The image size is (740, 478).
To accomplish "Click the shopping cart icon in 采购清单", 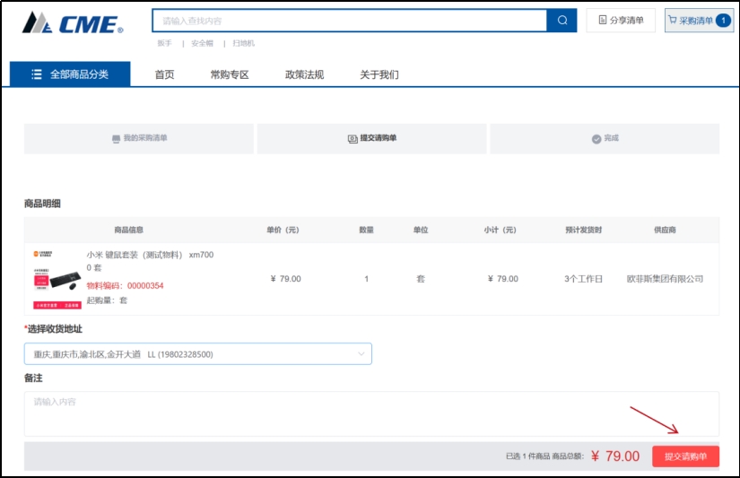I will point(673,21).
